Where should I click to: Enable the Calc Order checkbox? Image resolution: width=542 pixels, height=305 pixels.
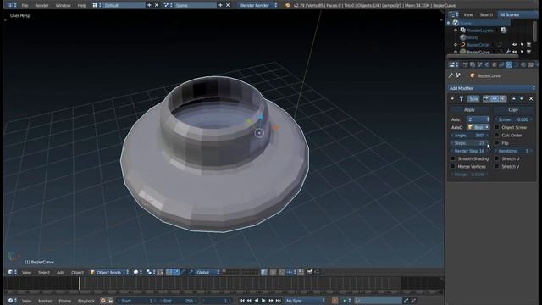click(497, 136)
